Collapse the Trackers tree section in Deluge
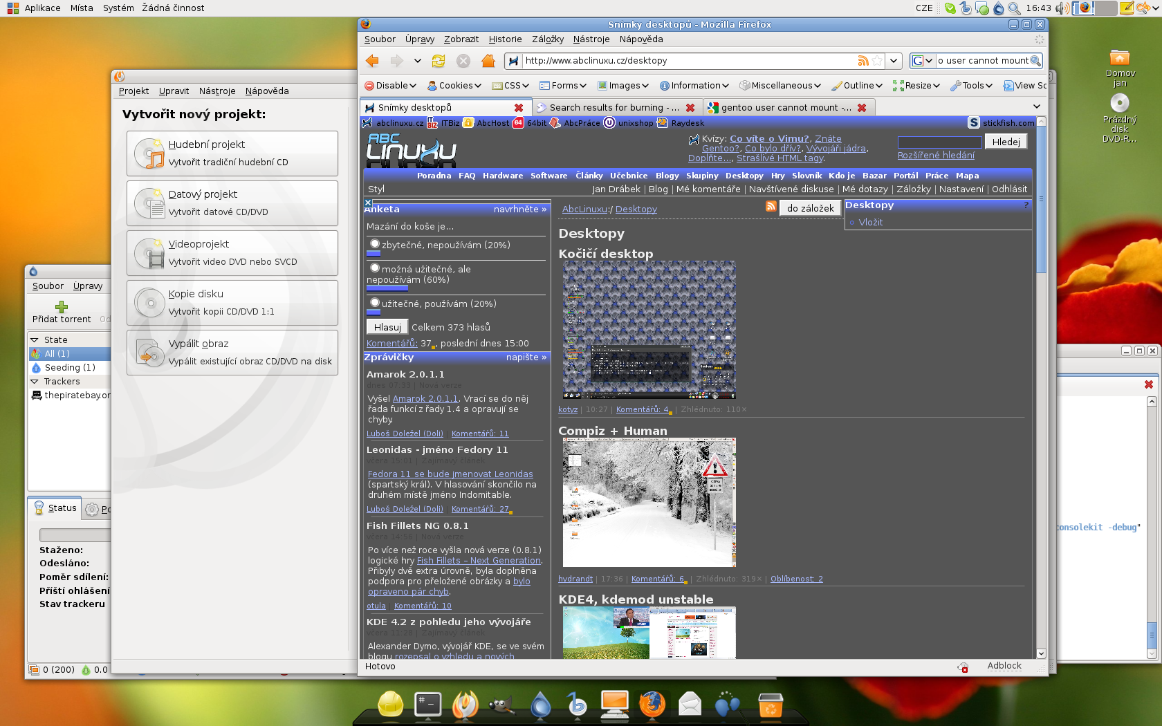The width and height of the screenshot is (1162, 726). pyautogui.click(x=34, y=382)
